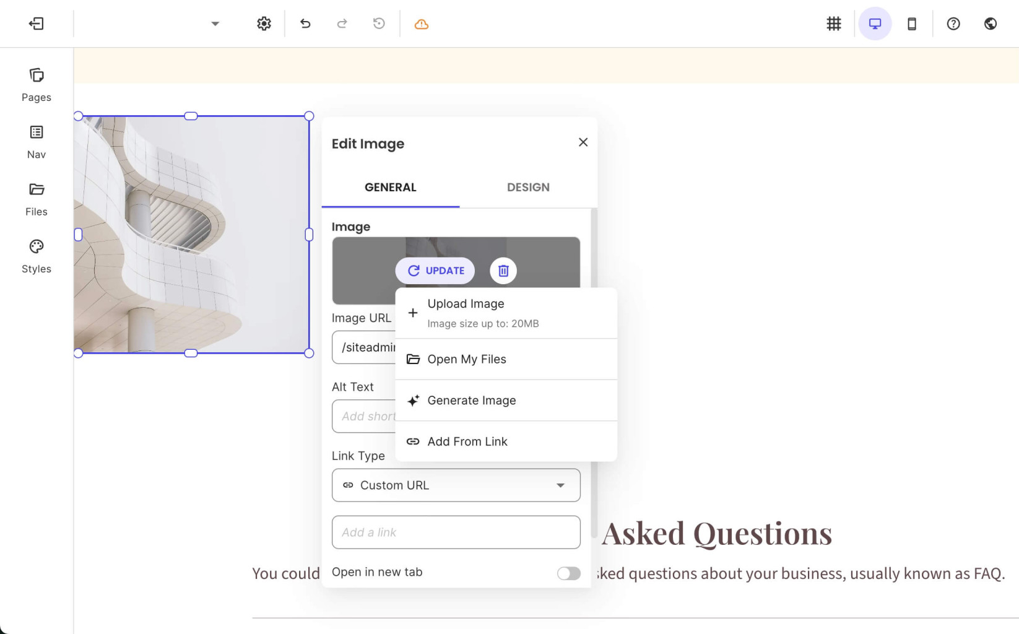Open the Pages panel

click(x=37, y=85)
